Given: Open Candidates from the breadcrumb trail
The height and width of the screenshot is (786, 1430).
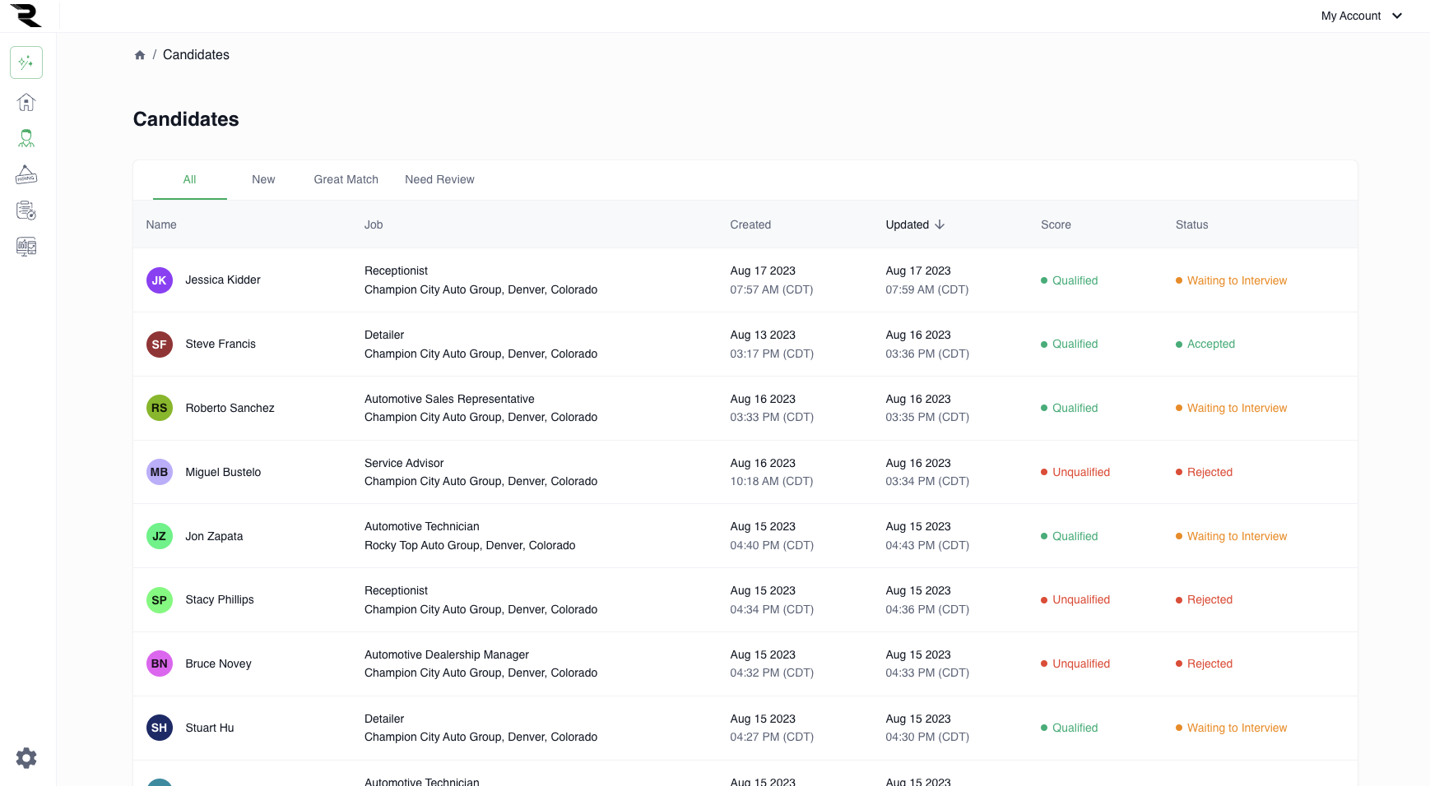Looking at the screenshot, I should pos(196,54).
